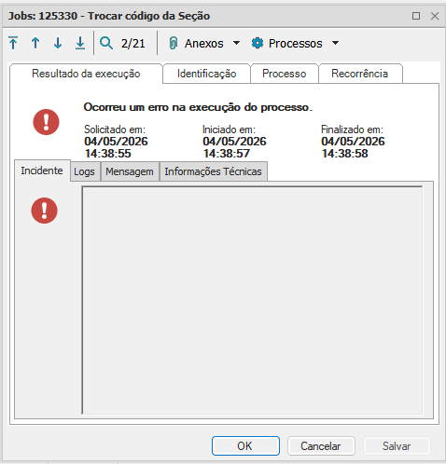The height and width of the screenshot is (464, 446).
Task: Go to the first record arrow icon
Action: (x=13, y=43)
